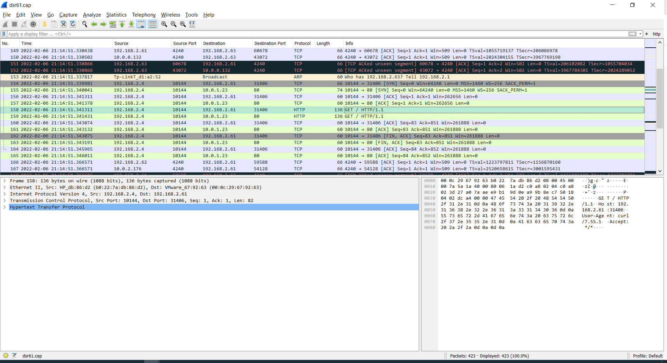
Task: Select packet 162 FIN, ACK row
Action: (322, 136)
